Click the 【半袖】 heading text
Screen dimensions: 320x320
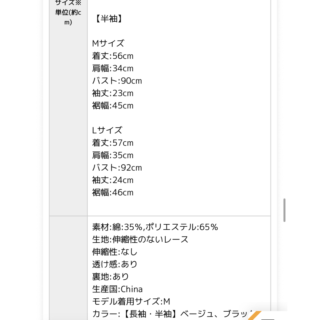(108, 19)
